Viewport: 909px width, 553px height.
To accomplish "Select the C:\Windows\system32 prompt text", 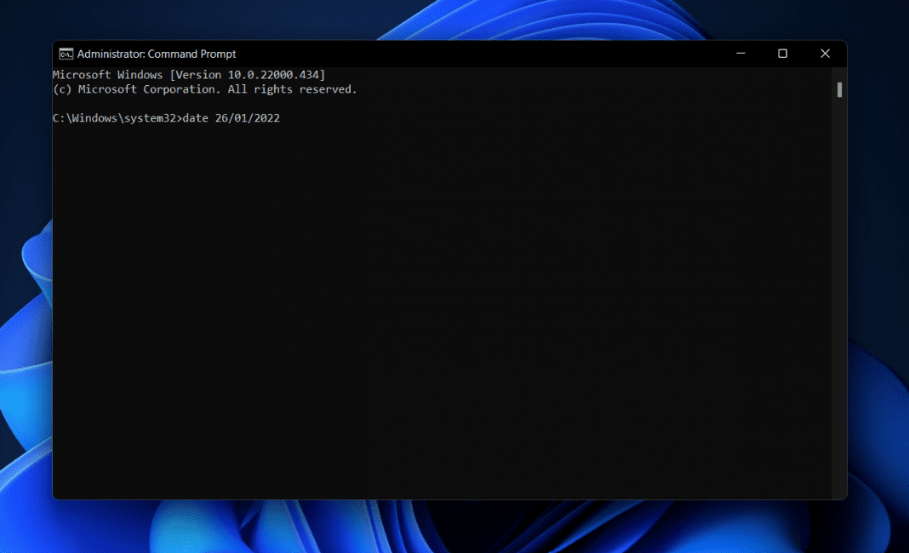I will (x=115, y=117).
